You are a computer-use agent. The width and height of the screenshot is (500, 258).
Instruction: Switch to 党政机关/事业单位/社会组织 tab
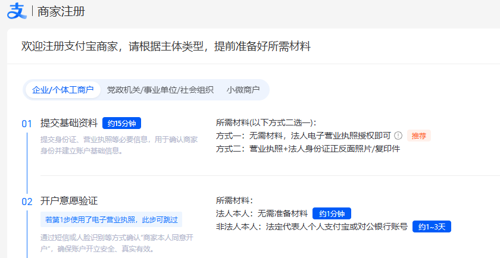tap(160, 90)
